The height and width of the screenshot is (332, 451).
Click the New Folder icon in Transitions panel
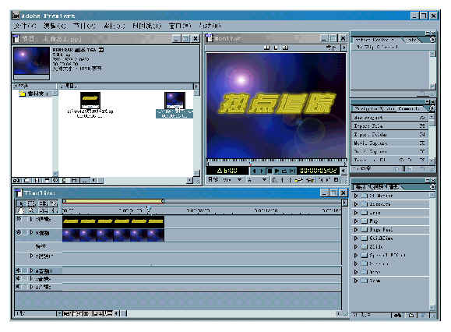411,316
